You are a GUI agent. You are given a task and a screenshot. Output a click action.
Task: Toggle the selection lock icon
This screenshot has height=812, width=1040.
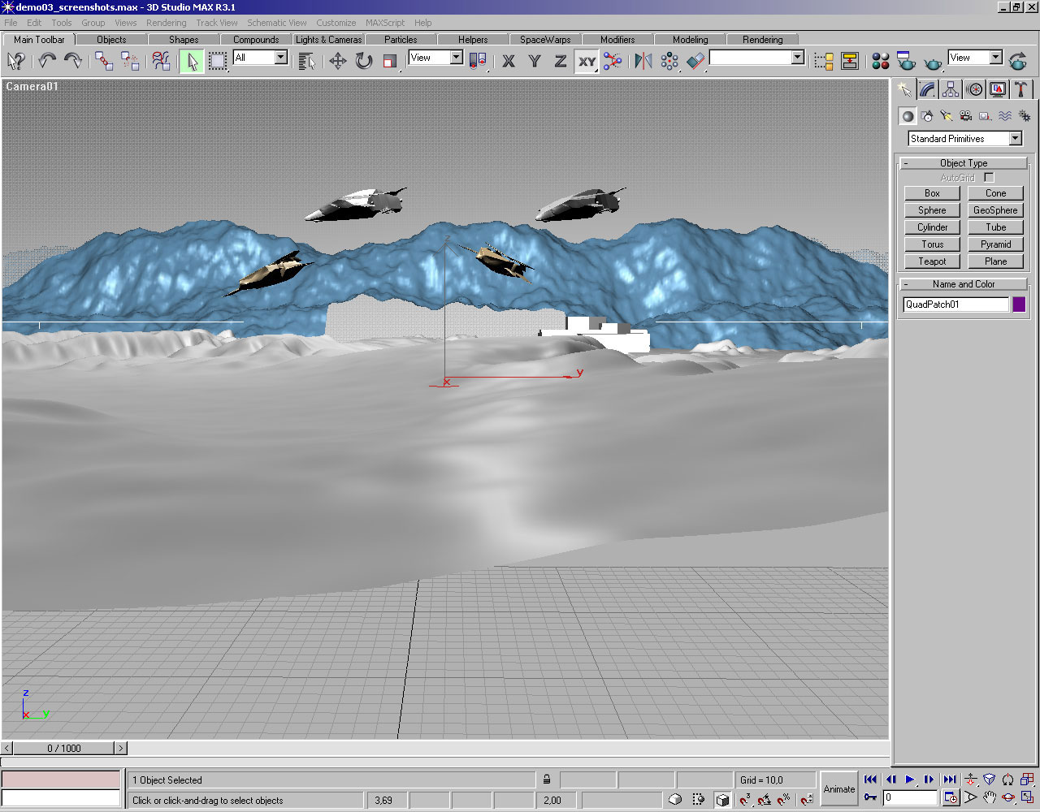(547, 780)
